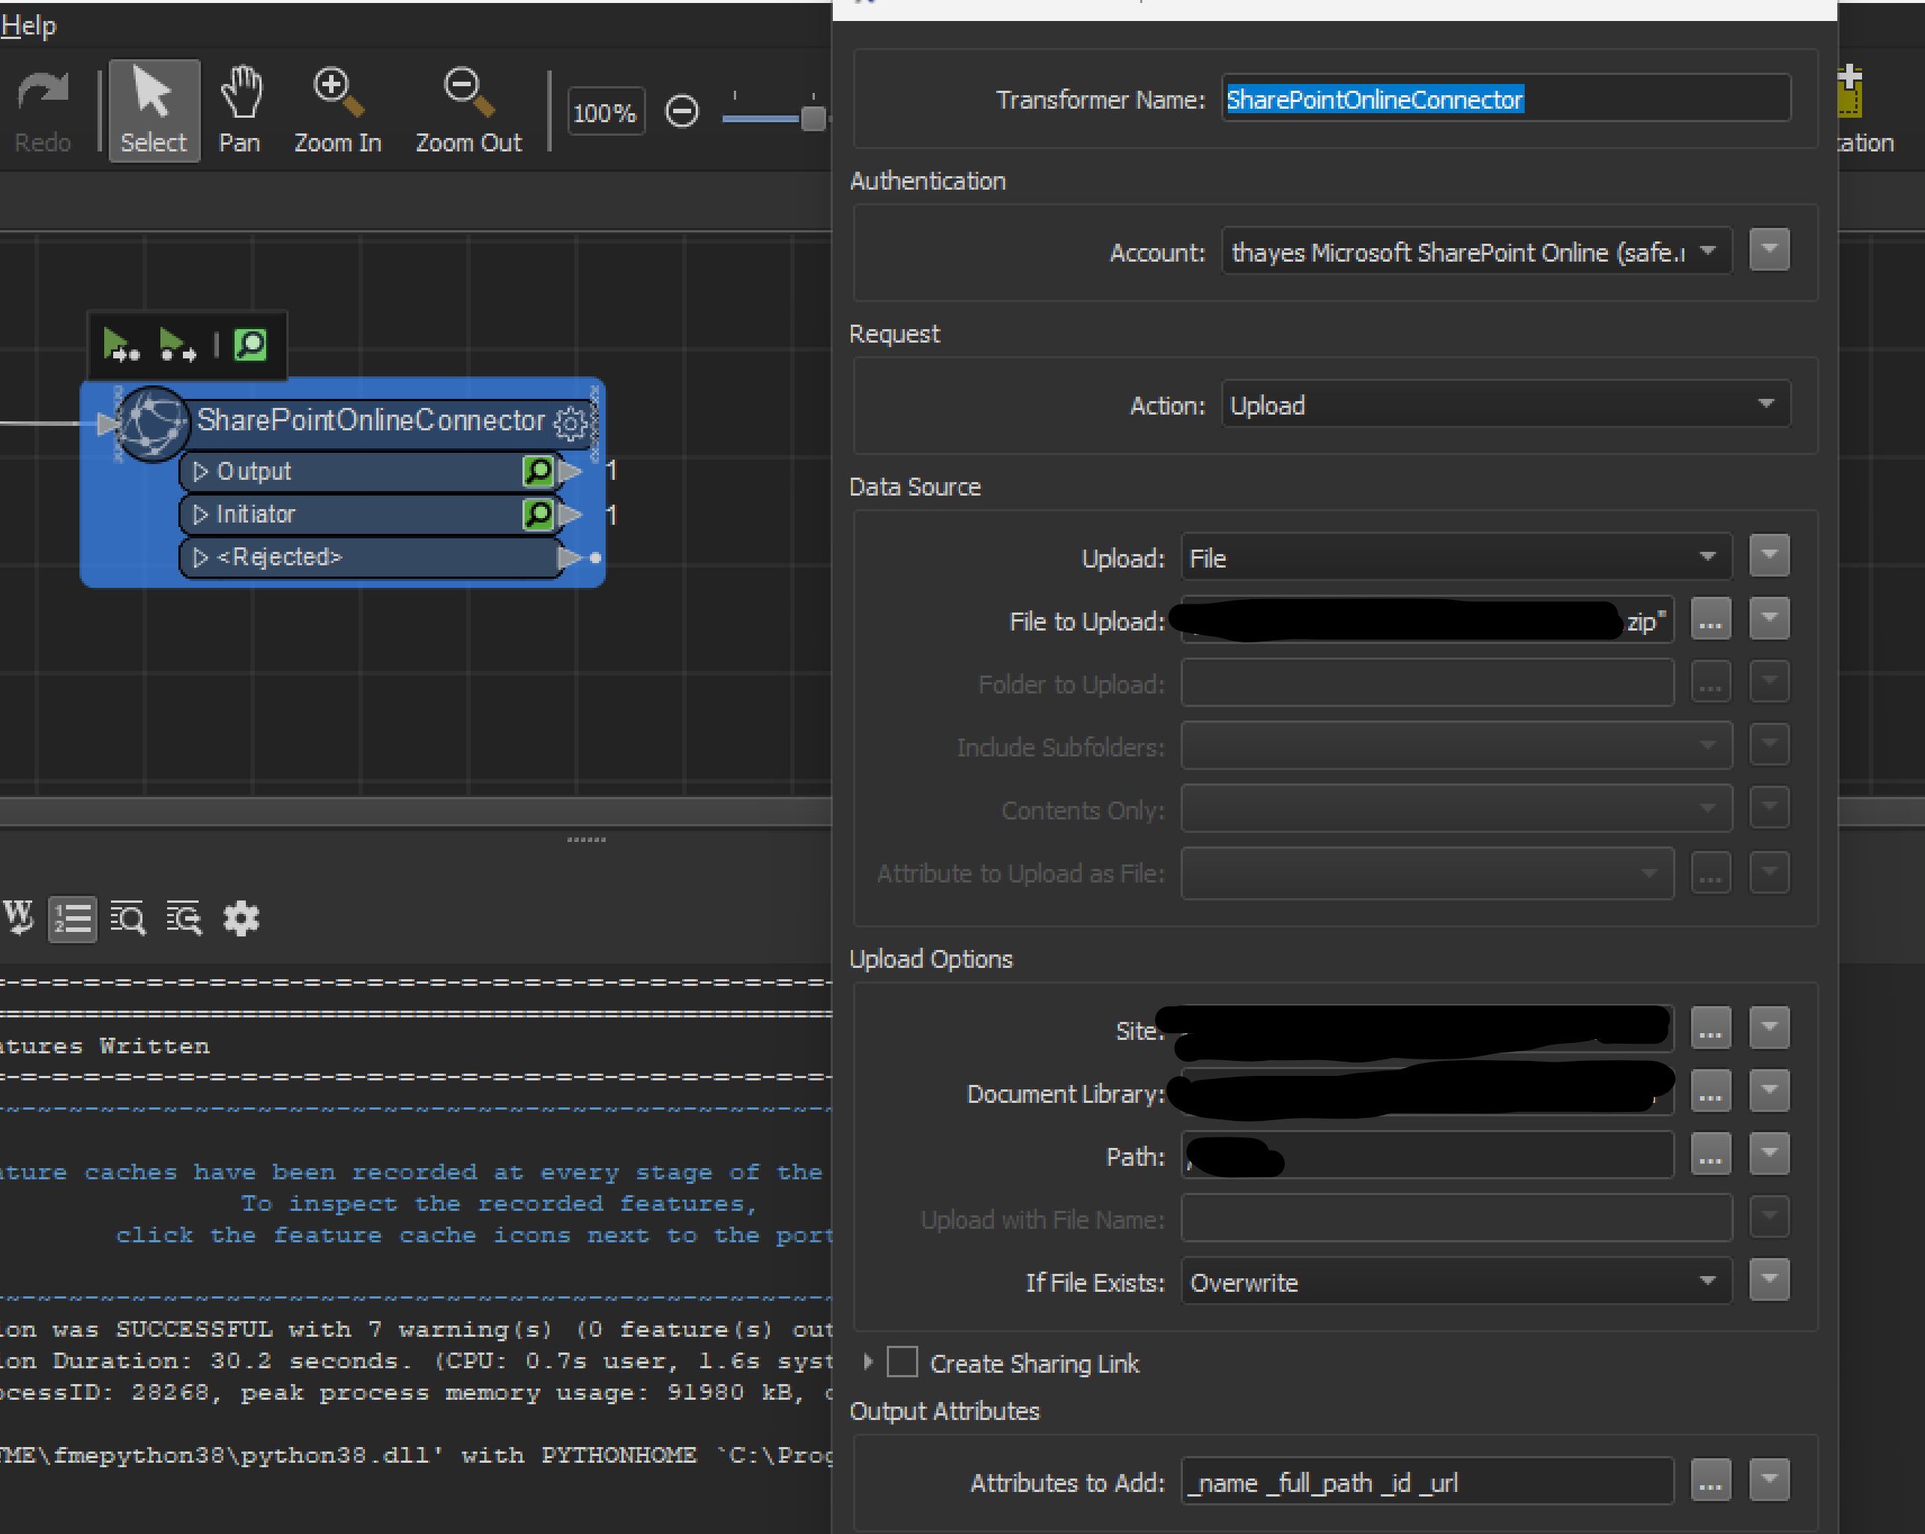Image resolution: width=1925 pixels, height=1534 pixels.
Task: Click Run From This transformer icon
Action: click(177, 345)
